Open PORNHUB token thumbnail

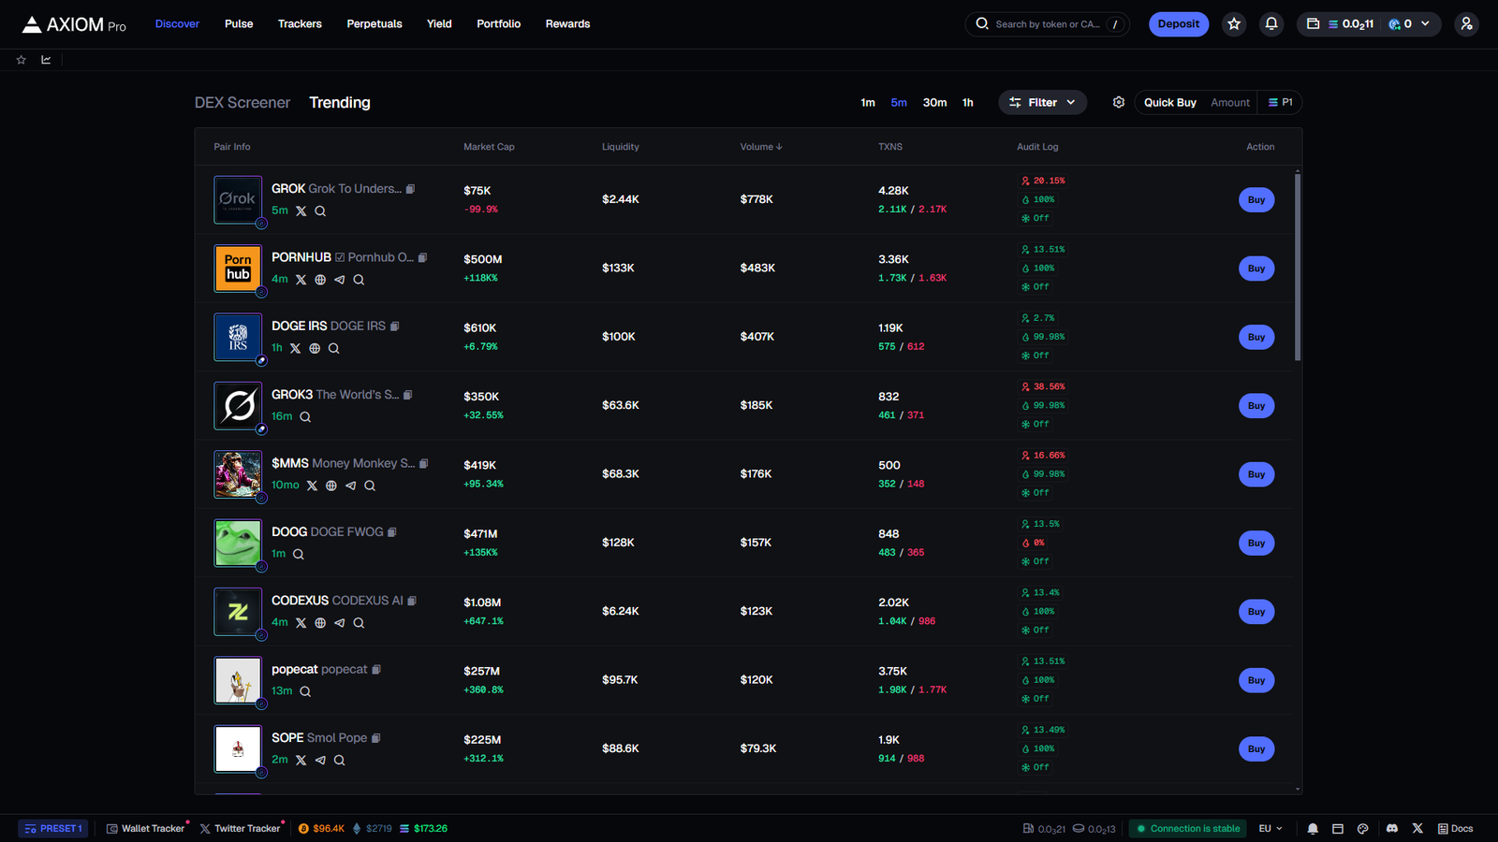click(x=238, y=269)
